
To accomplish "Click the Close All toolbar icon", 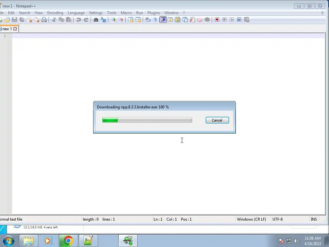I will pos(37,20).
